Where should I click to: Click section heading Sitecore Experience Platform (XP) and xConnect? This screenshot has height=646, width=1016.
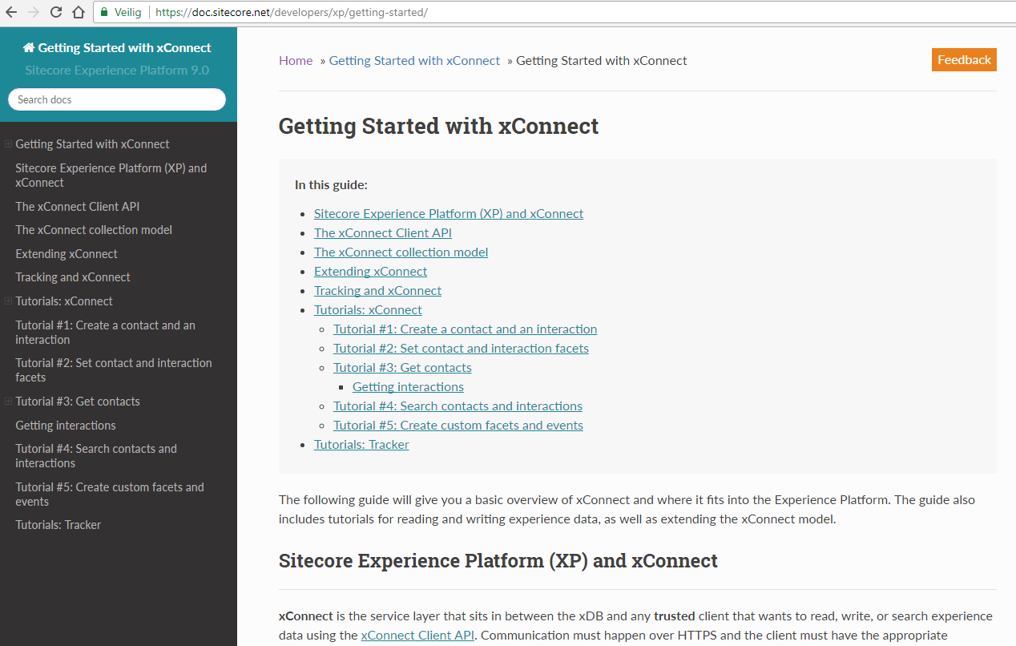498,560
